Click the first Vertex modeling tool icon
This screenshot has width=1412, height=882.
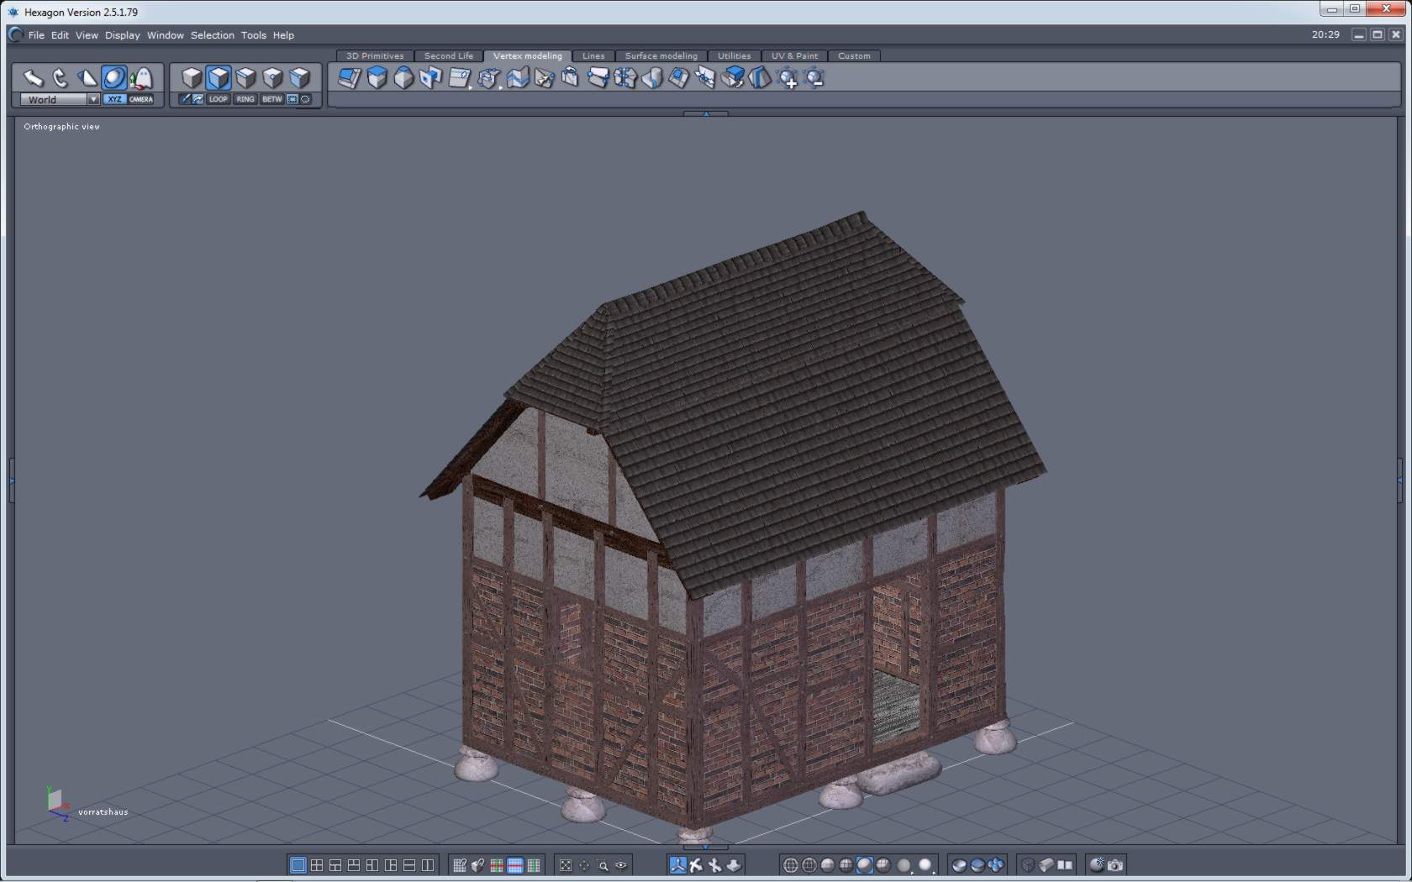[350, 78]
